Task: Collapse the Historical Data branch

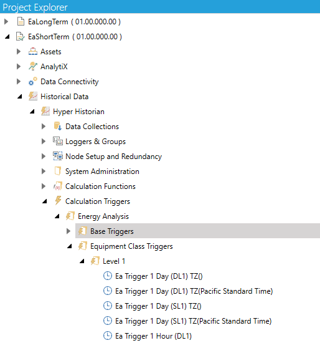Action: coord(20,97)
